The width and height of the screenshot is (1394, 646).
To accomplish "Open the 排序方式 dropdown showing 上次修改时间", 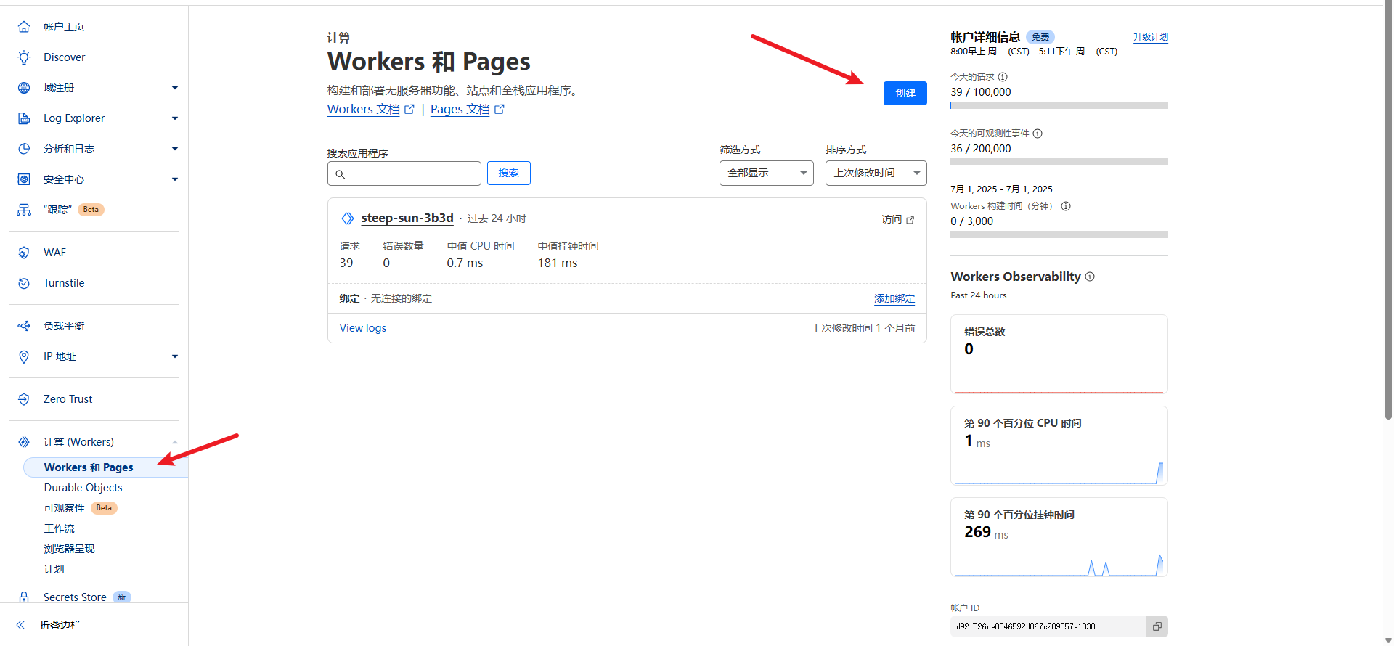I will pos(876,173).
